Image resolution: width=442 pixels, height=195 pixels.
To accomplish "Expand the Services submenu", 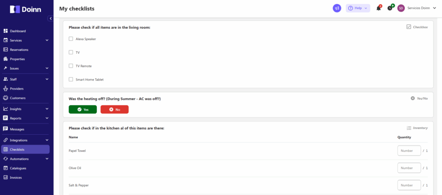I will click(47, 40).
